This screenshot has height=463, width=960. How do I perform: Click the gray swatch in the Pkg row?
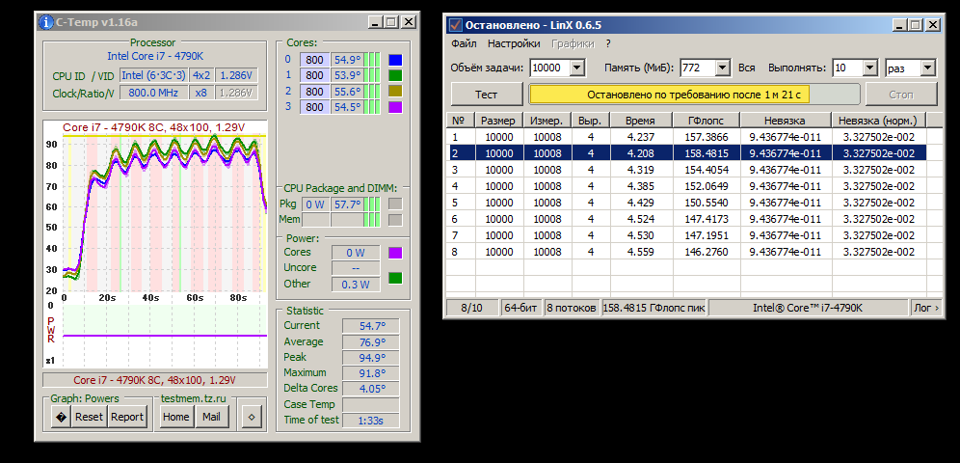tap(395, 204)
